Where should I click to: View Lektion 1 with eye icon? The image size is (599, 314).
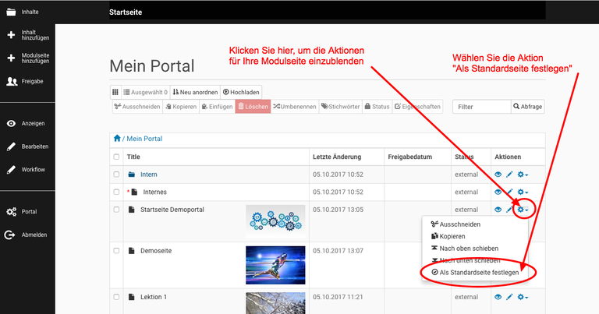coord(498,297)
